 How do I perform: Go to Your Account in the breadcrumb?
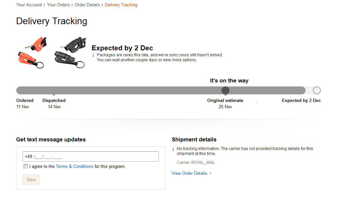[29, 5]
